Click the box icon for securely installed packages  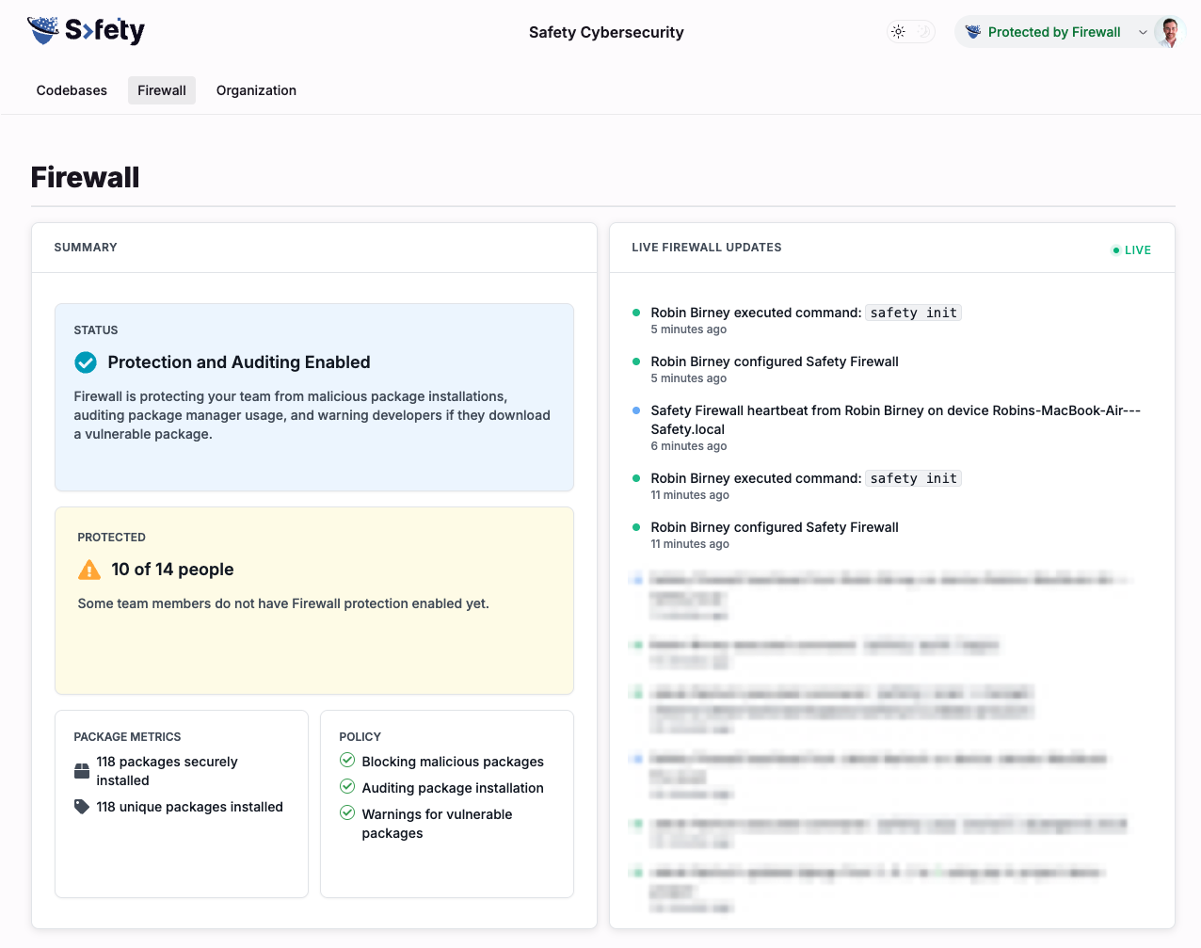(x=82, y=771)
